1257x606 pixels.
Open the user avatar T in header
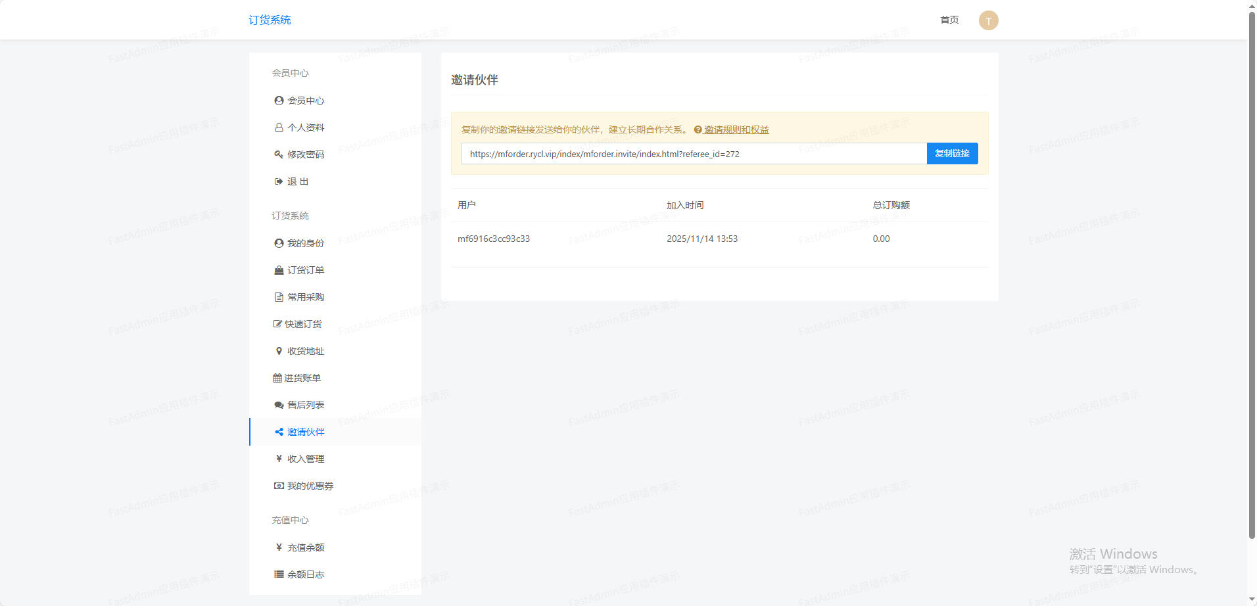(x=988, y=20)
